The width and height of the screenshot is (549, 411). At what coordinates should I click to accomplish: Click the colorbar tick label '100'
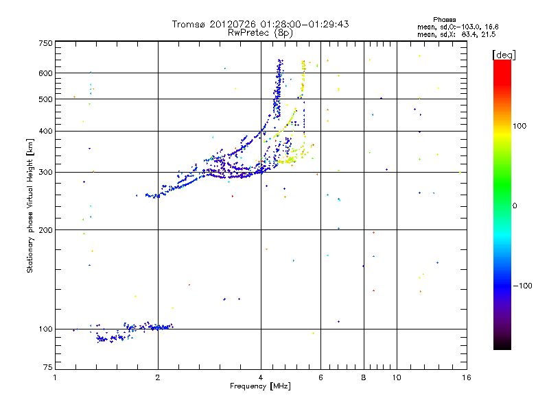[519, 126]
